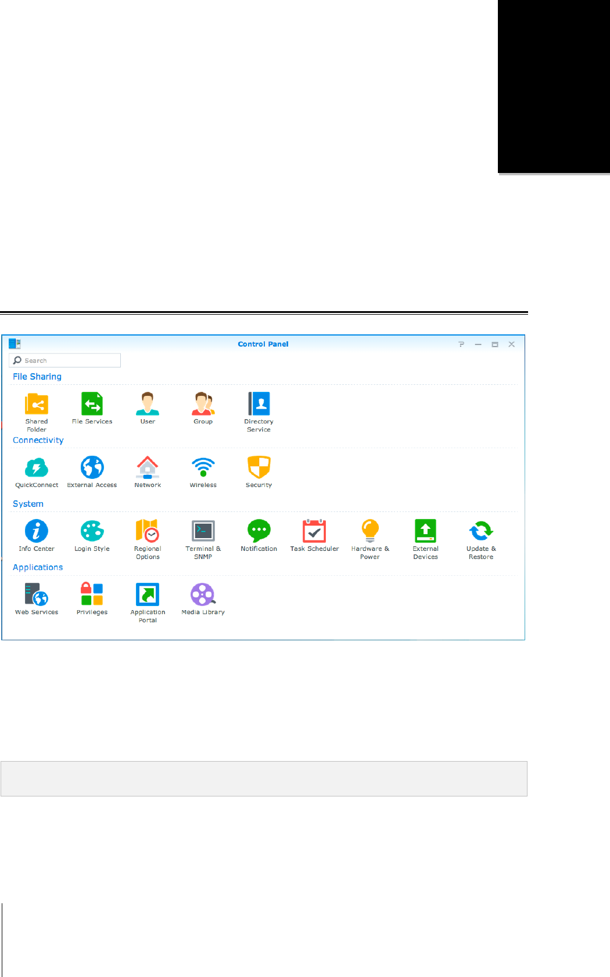Open Update & Restore
This screenshot has width=610, height=977.
pos(481,531)
